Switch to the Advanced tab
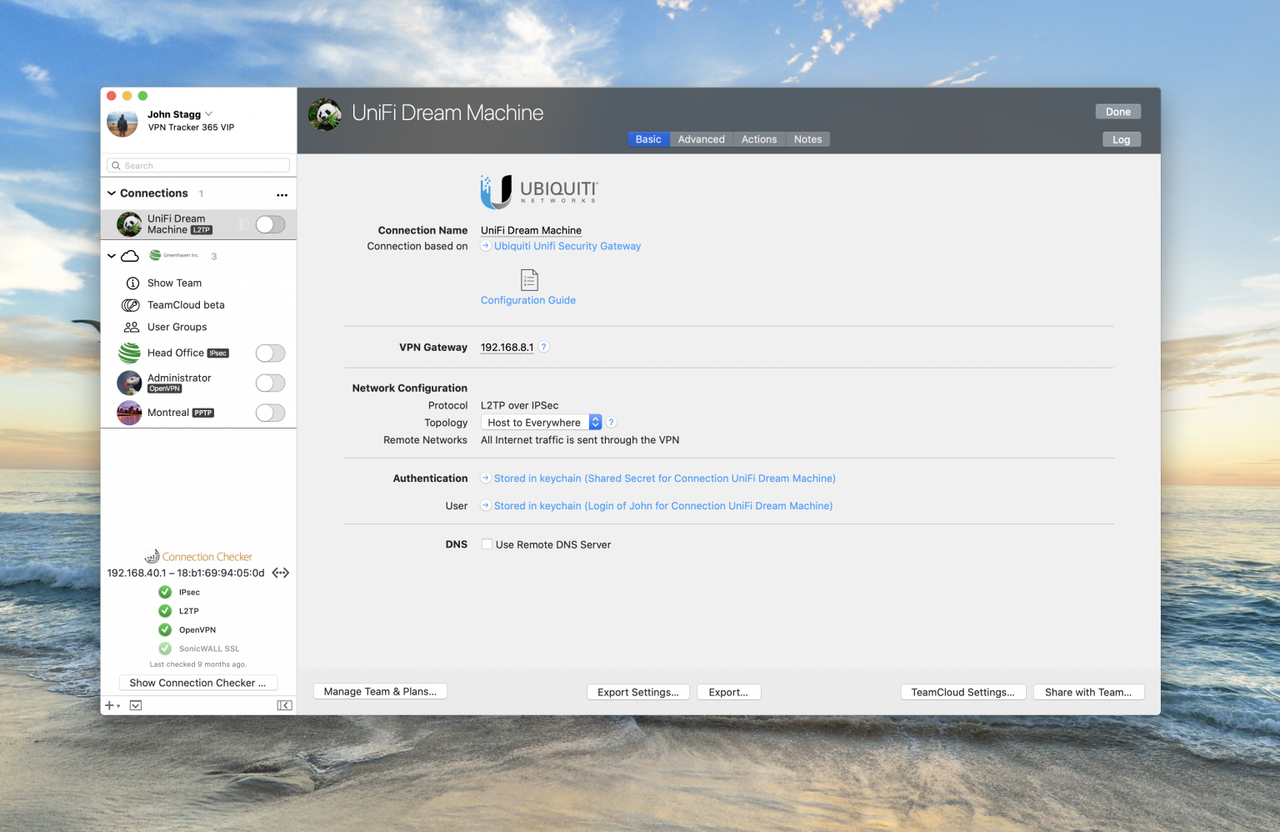 tap(701, 139)
